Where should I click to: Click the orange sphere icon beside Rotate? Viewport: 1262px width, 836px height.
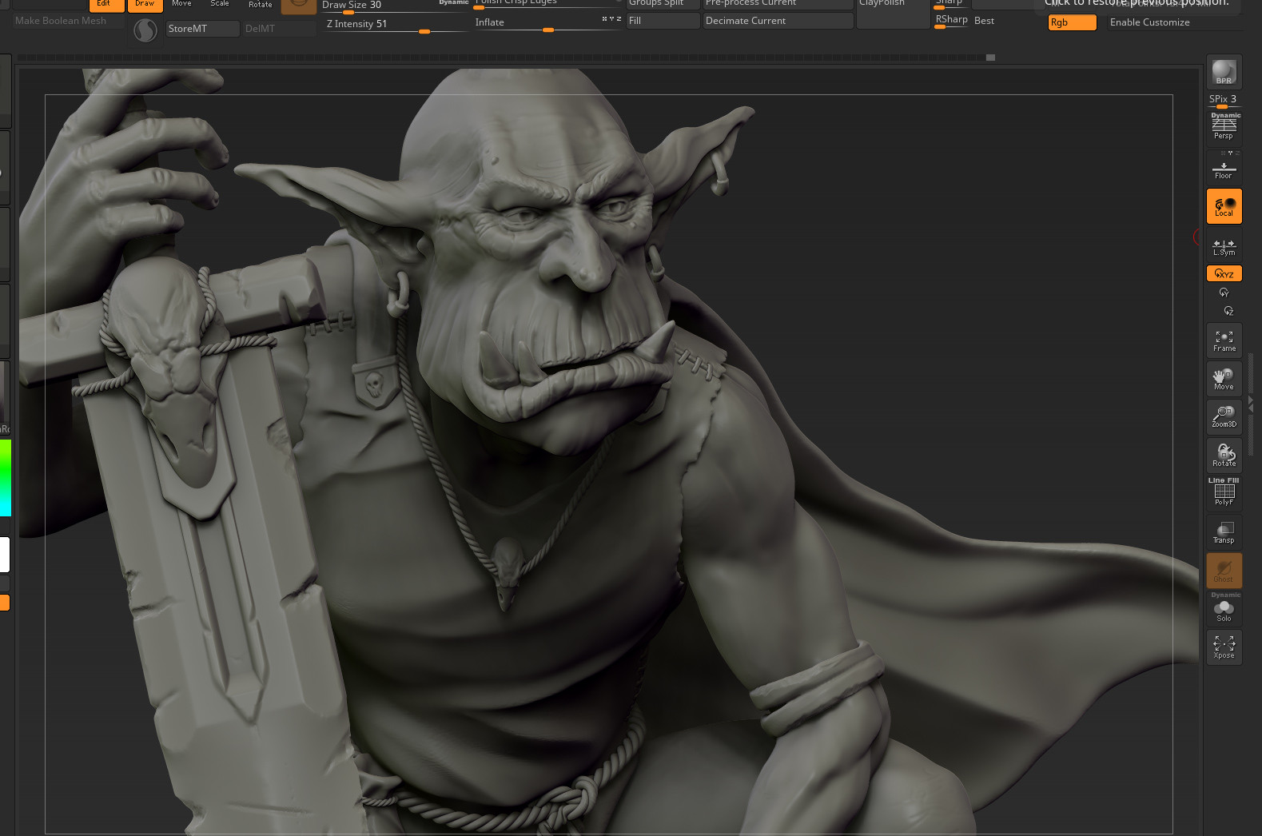pyautogui.click(x=298, y=6)
